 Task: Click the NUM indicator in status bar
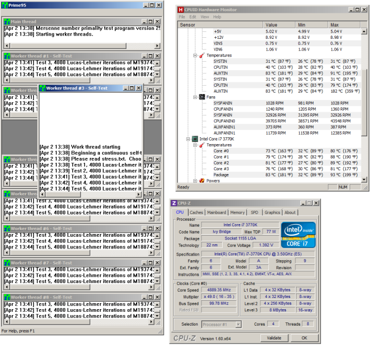click(x=343, y=187)
